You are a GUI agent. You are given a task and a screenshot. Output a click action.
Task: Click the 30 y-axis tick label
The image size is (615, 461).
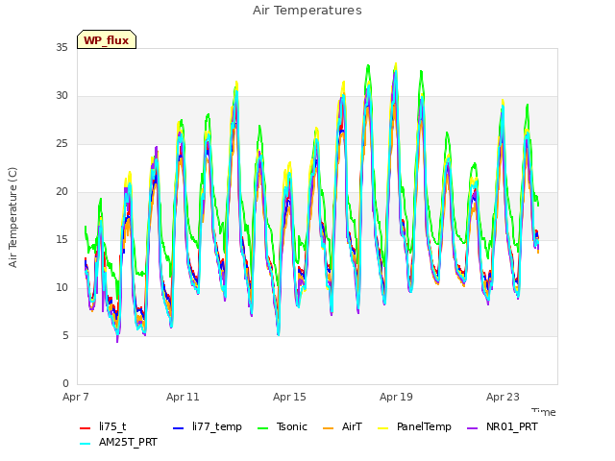tap(61, 96)
